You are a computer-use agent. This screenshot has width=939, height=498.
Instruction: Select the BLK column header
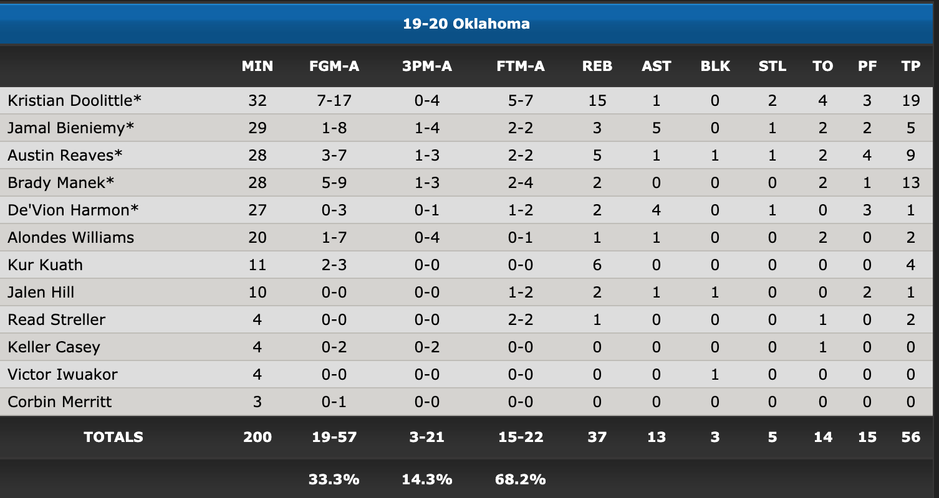tap(715, 66)
